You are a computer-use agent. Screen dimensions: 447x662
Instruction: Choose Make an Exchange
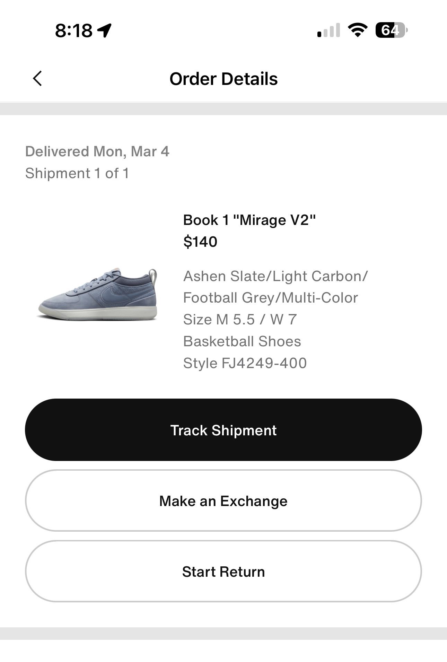223,501
